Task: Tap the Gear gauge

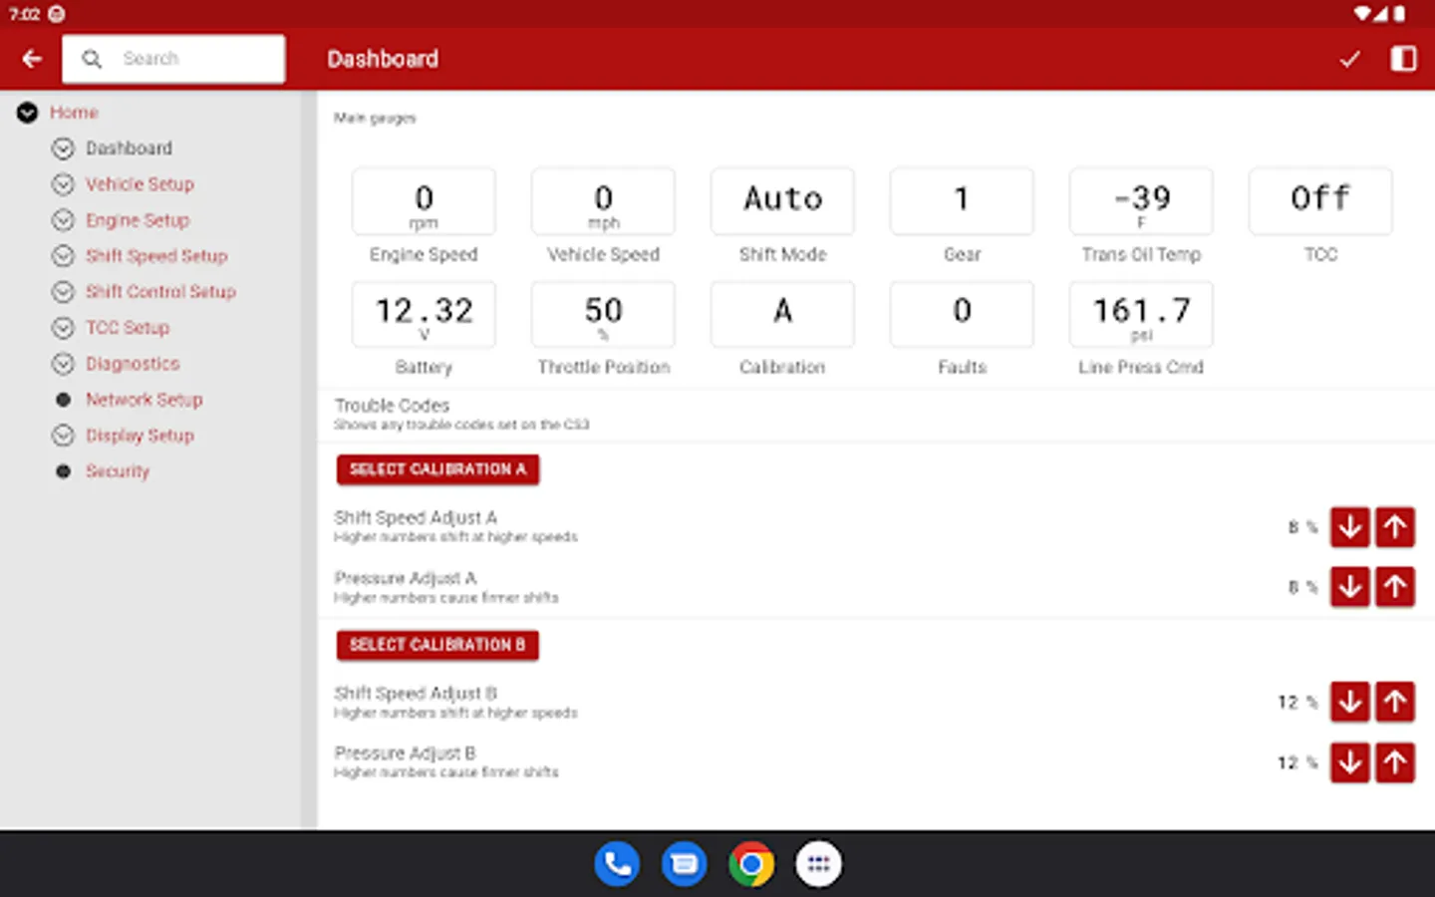Action: click(x=962, y=201)
